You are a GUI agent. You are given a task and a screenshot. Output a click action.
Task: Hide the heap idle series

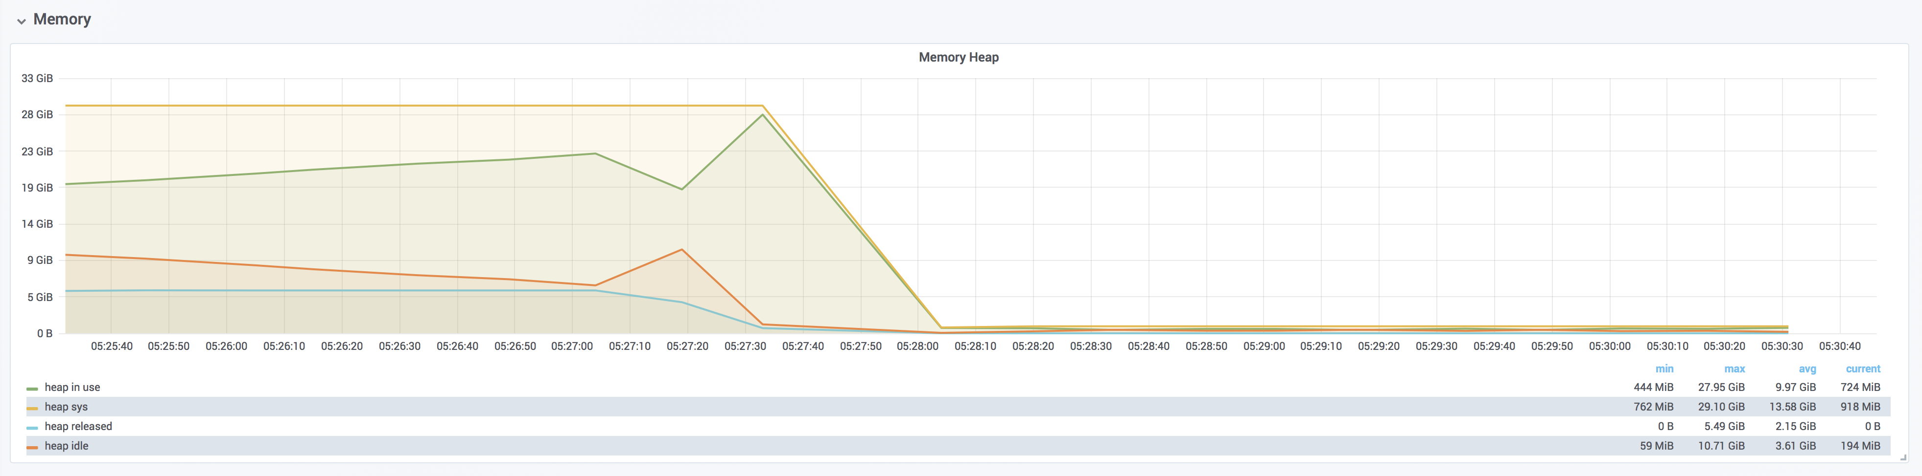point(67,446)
